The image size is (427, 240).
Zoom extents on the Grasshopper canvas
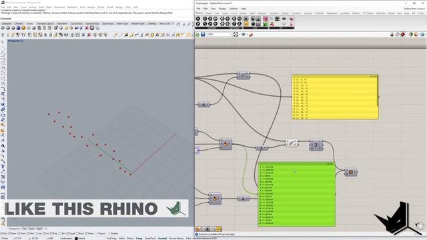click(236, 35)
